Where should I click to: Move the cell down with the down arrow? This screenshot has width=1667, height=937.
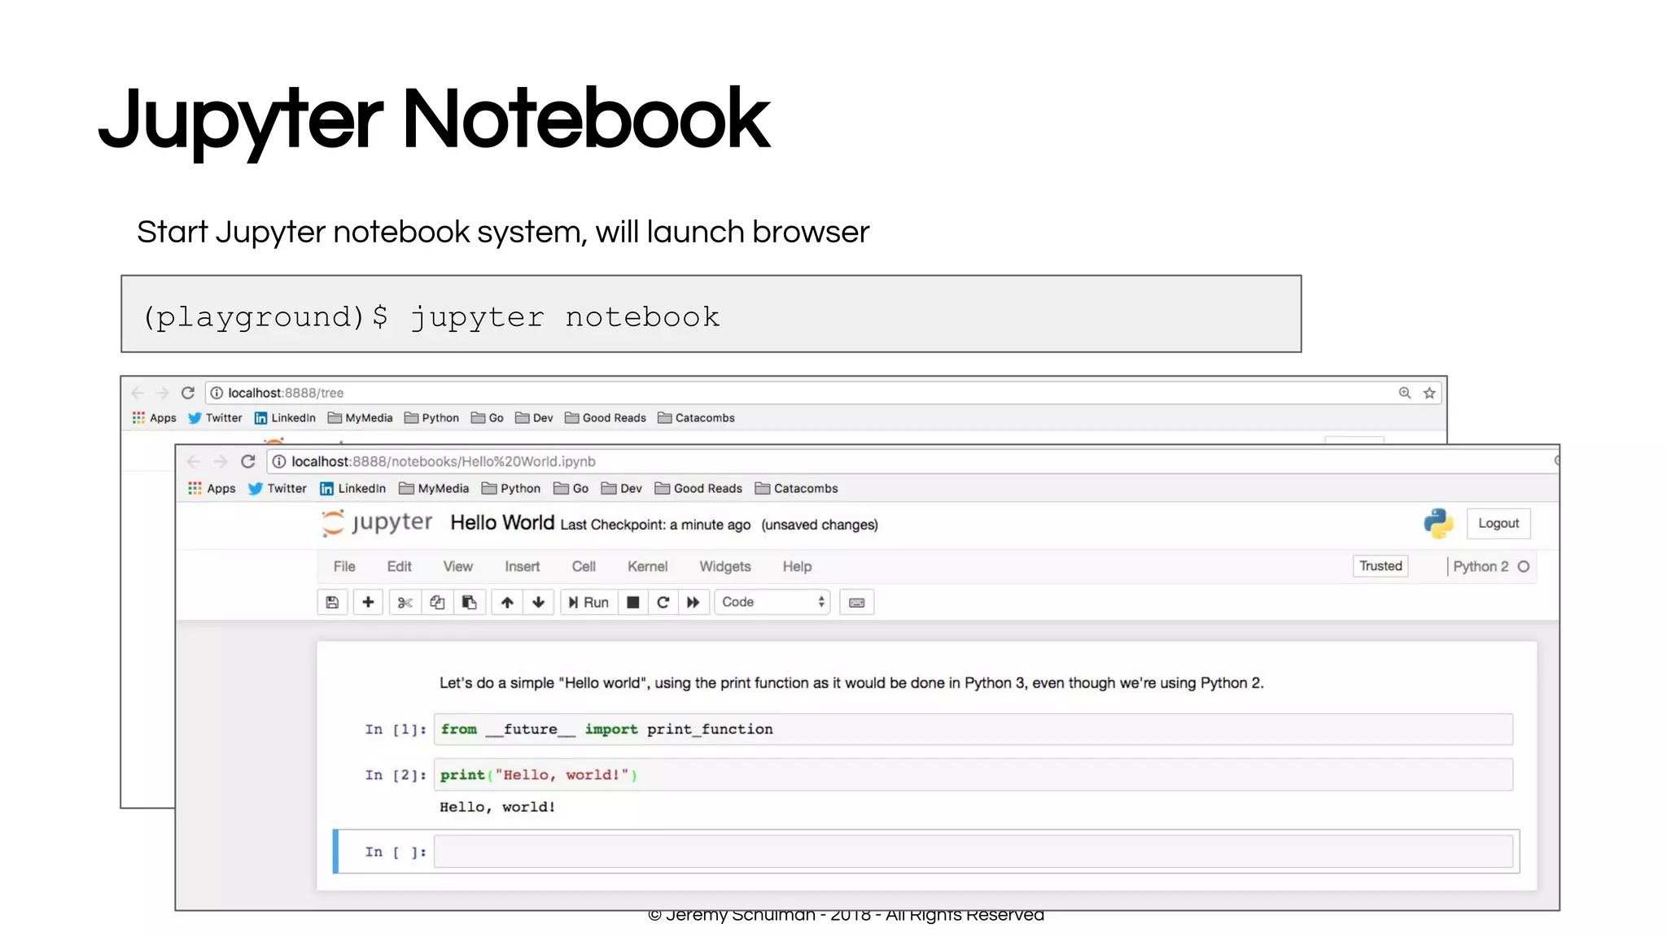click(538, 602)
